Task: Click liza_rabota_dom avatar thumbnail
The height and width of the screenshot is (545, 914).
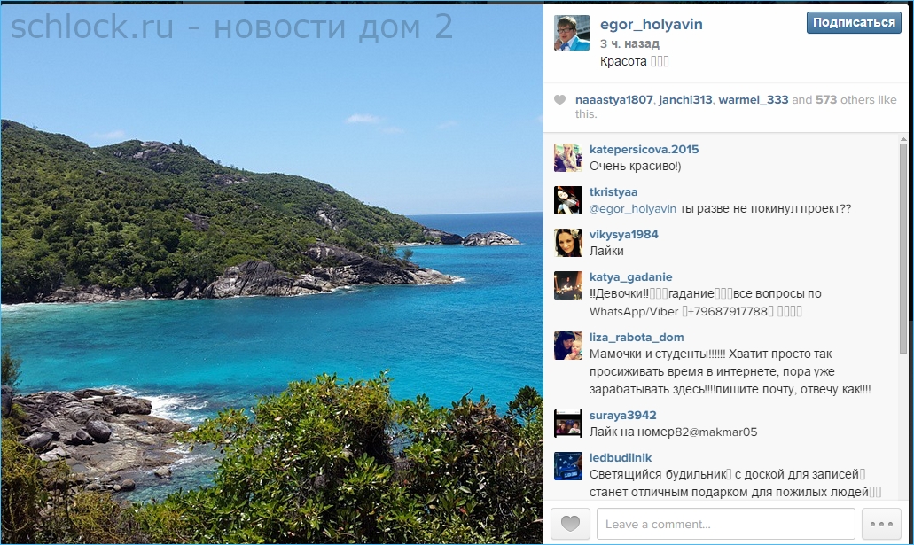Action: pyautogui.click(x=567, y=345)
